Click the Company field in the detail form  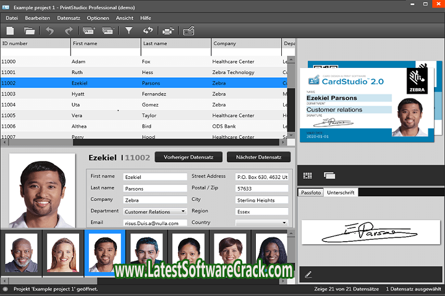(x=155, y=200)
